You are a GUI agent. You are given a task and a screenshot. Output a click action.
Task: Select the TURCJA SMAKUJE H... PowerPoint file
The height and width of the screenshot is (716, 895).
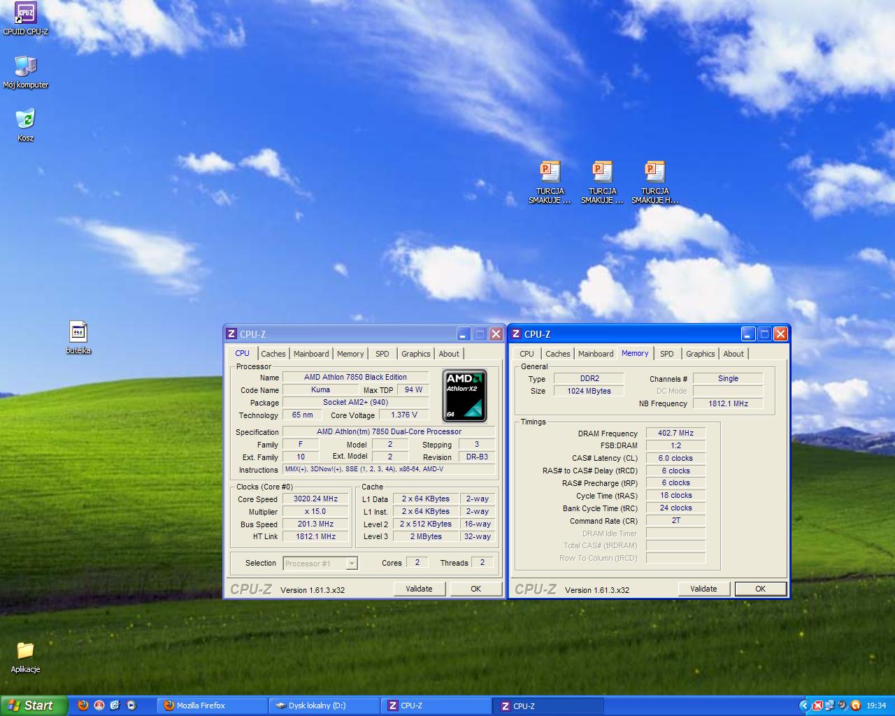click(655, 182)
